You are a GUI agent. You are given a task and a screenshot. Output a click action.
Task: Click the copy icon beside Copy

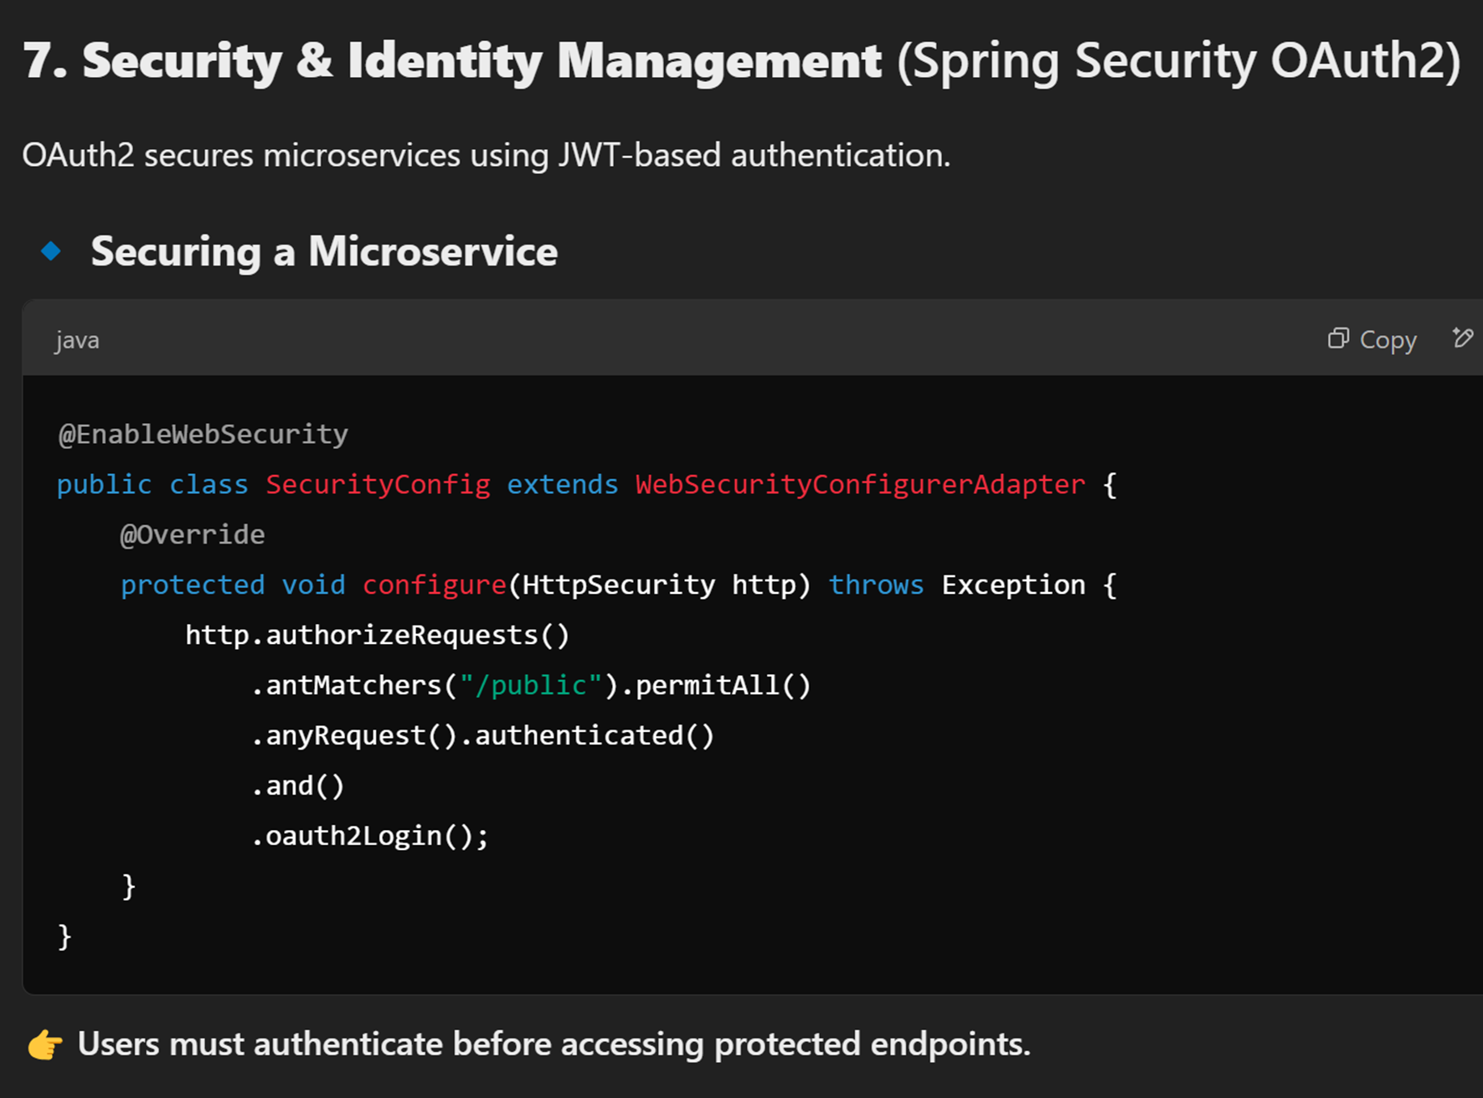[1338, 338]
